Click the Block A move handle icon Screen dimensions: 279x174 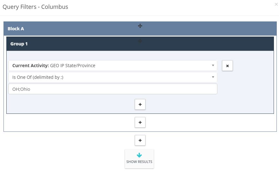140,26
